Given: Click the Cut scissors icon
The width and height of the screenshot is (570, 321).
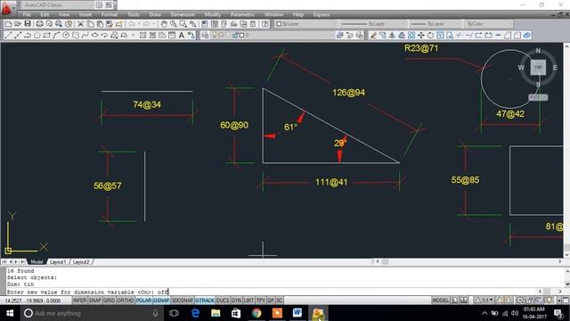Looking at the screenshot, I should pos(80,24).
